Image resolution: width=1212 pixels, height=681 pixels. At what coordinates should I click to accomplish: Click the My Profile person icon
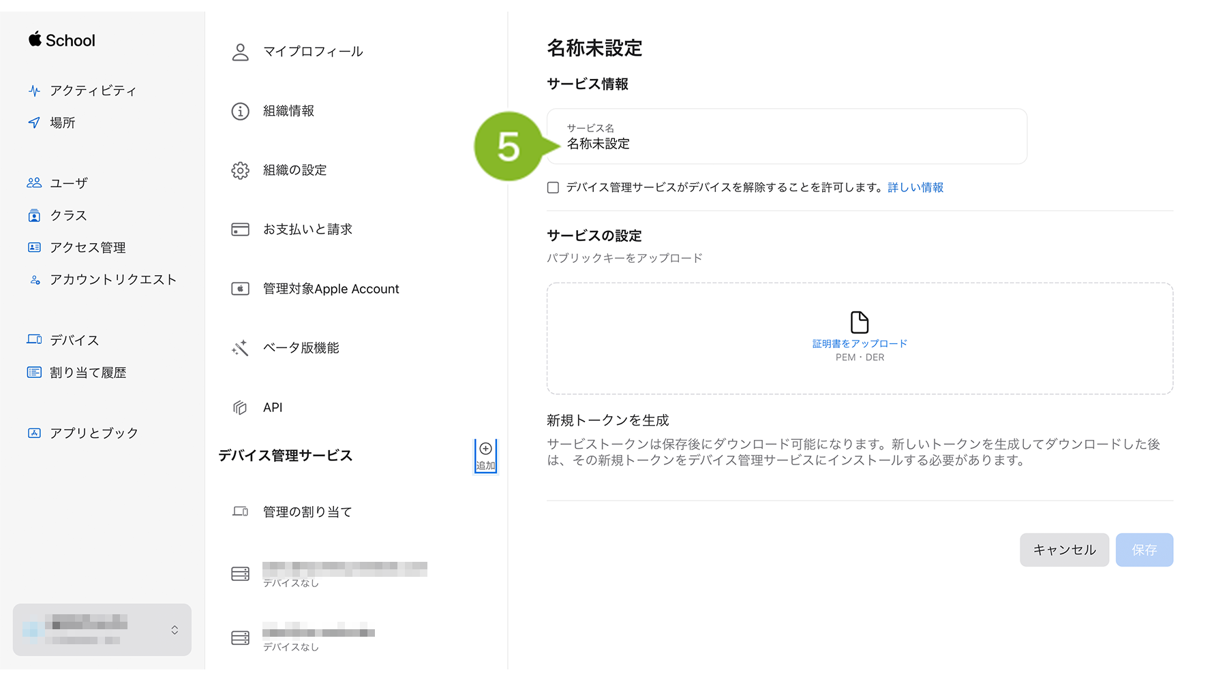(x=240, y=52)
